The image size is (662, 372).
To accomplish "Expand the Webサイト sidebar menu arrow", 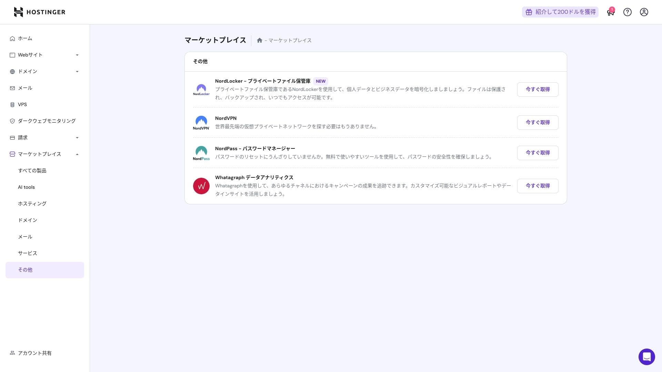I will pyautogui.click(x=77, y=55).
